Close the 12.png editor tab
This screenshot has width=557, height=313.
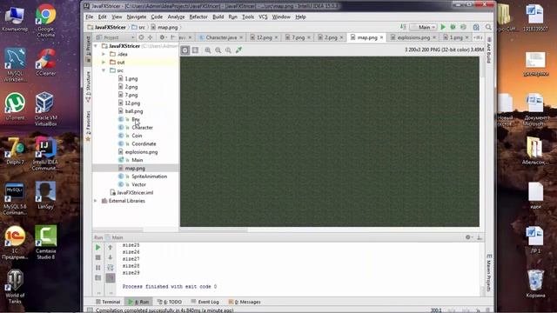tap(276, 37)
